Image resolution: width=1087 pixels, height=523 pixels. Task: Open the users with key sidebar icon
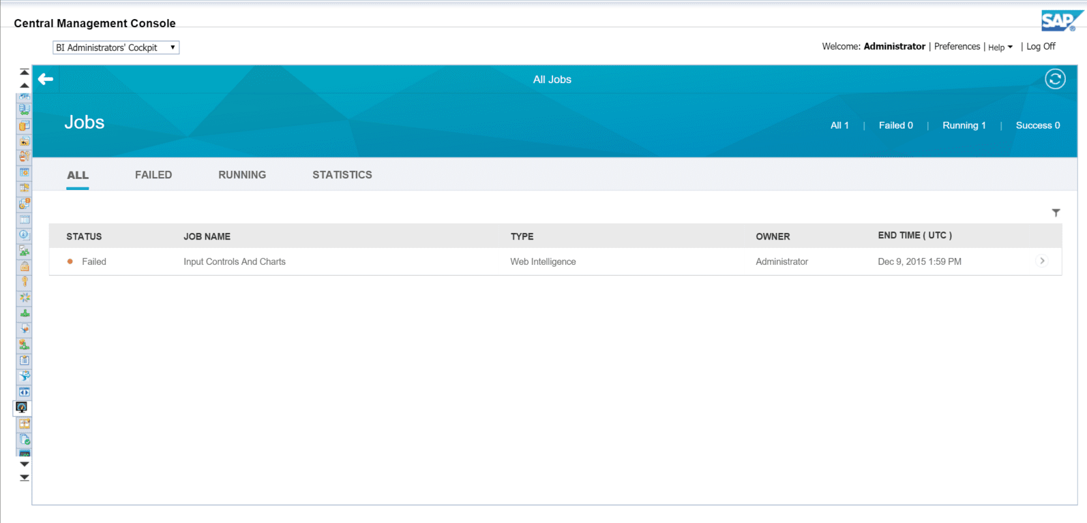25,157
